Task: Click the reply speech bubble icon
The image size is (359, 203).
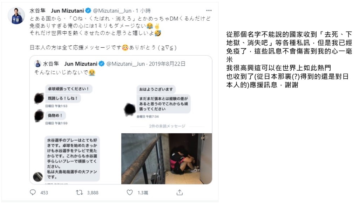Action: coord(33,192)
